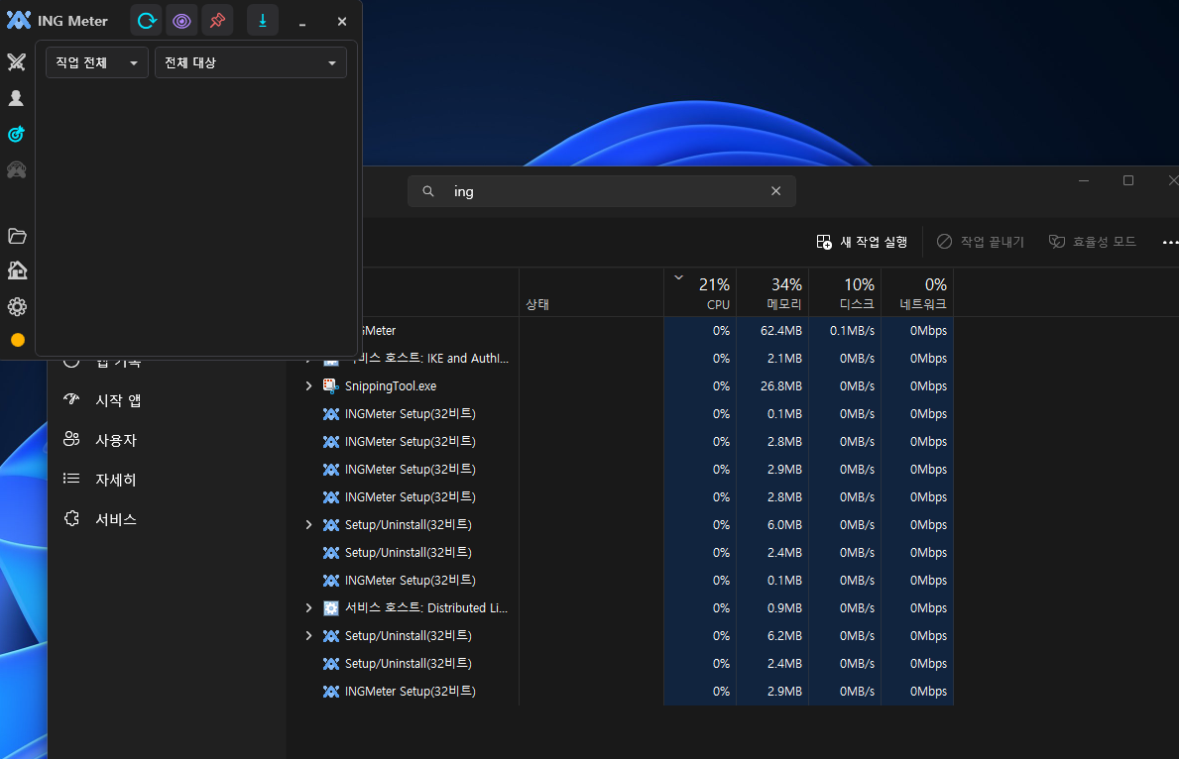This screenshot has height=759, width=1179.
Task: Sort processes by the 메모리 column header
Action: tap(772, 293)
